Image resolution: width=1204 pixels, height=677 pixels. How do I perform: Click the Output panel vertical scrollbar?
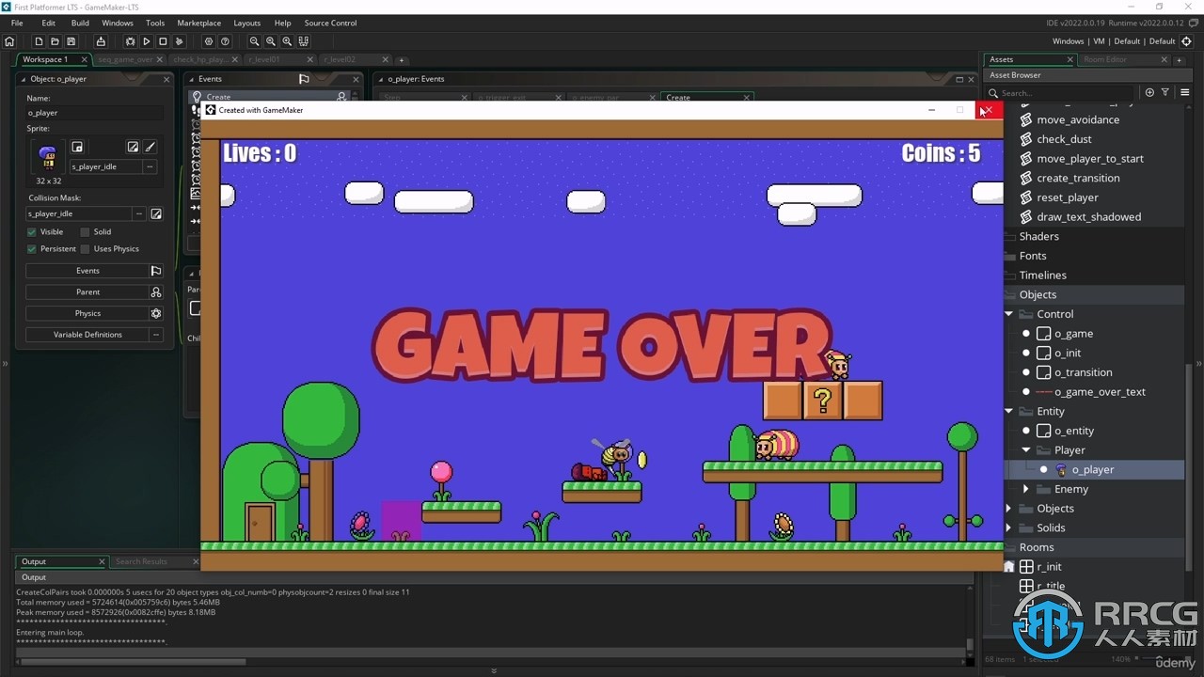pyautogui.click(x=970, y=645)
